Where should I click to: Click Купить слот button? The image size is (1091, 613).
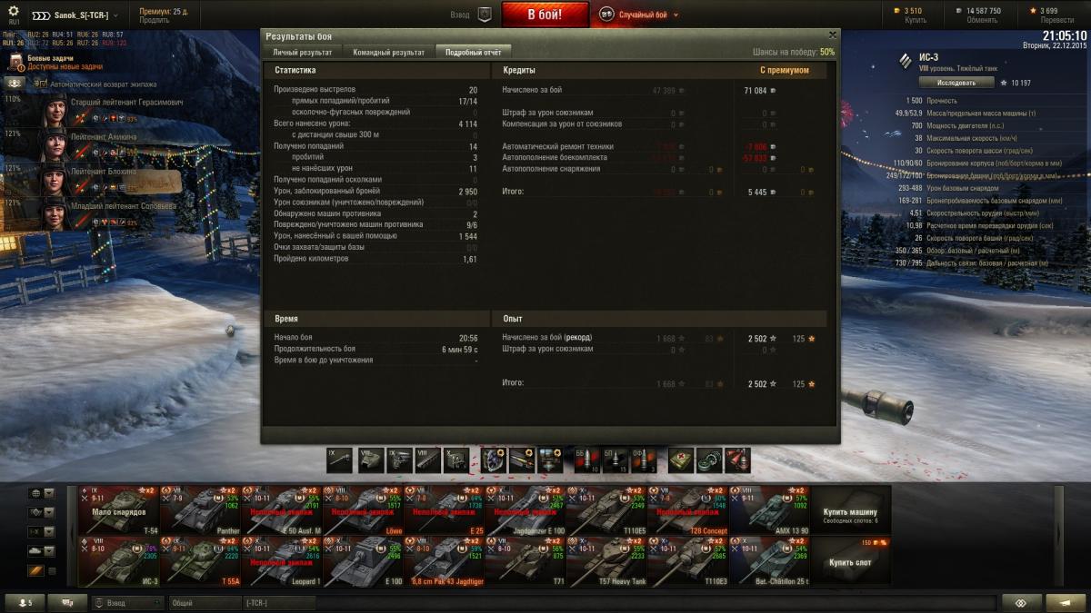tap(851, 561)
